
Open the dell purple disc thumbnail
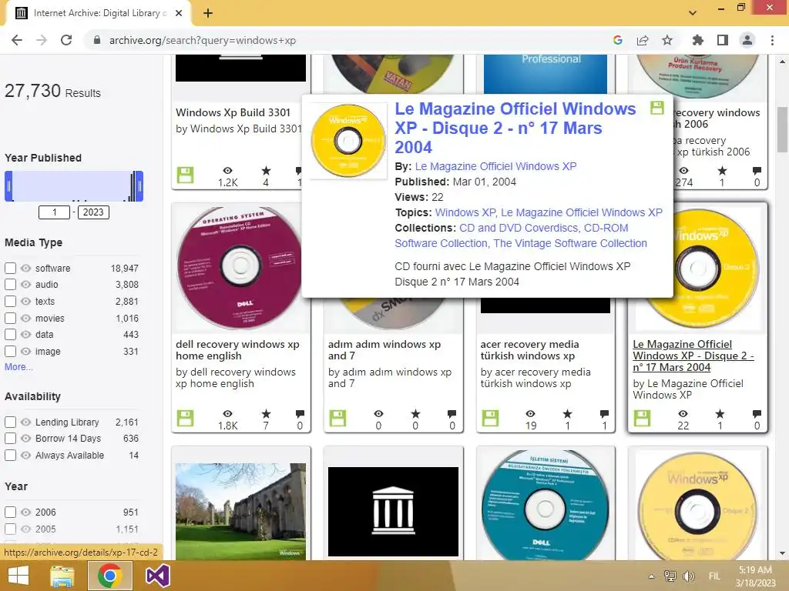coord(240,267)
